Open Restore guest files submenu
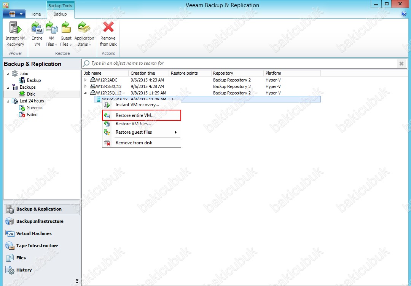 (142, 132)
